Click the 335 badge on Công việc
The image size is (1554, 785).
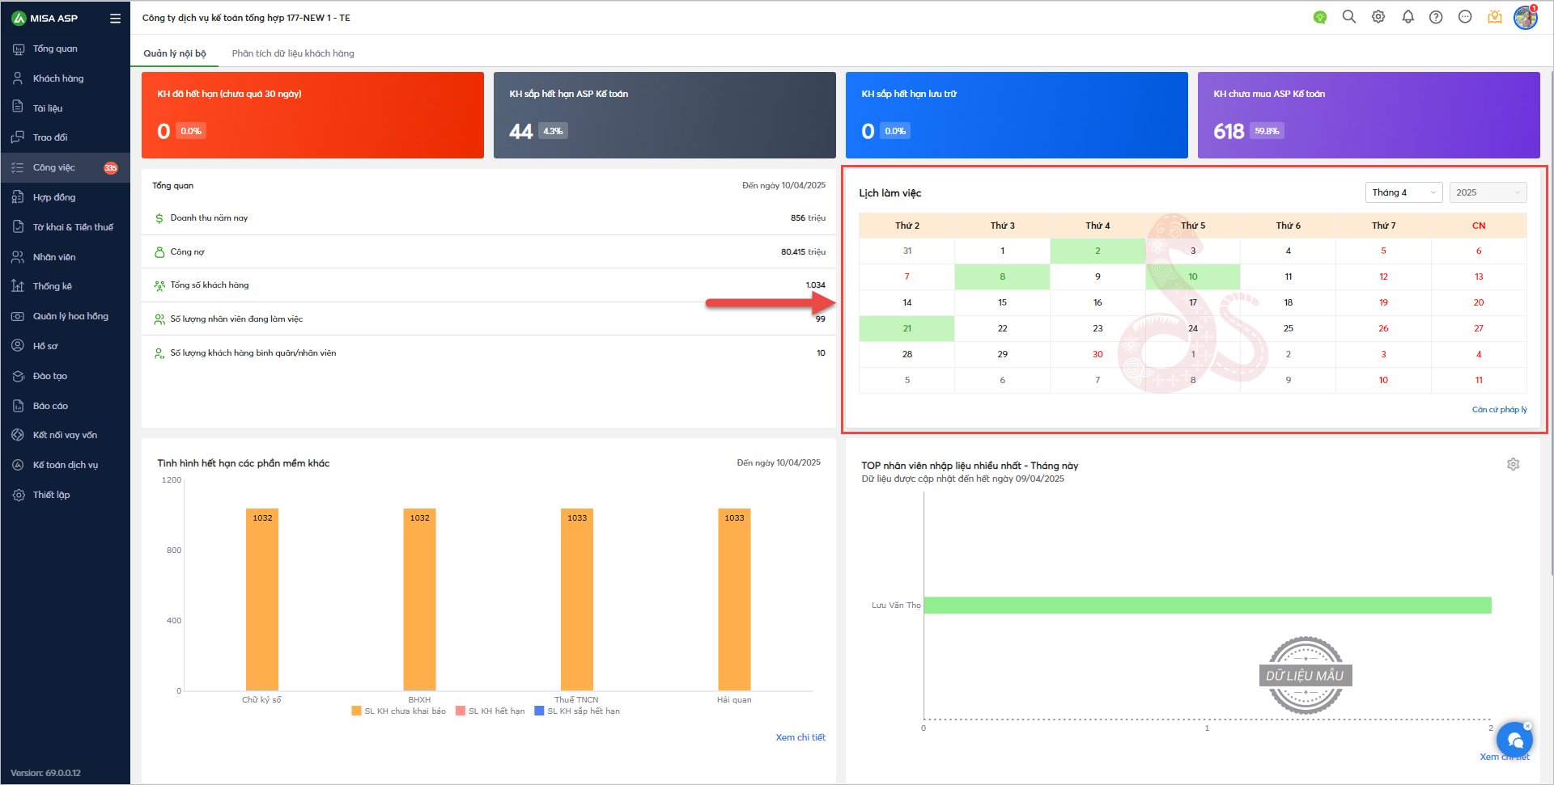(x=111, y=168)
